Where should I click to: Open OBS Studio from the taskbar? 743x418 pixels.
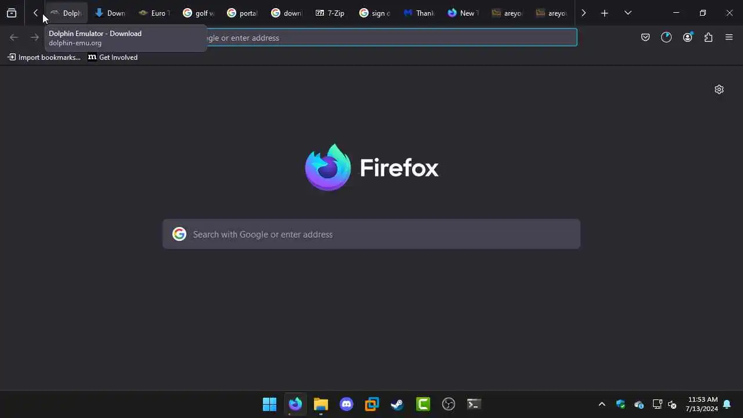click(x=449, y=404)
